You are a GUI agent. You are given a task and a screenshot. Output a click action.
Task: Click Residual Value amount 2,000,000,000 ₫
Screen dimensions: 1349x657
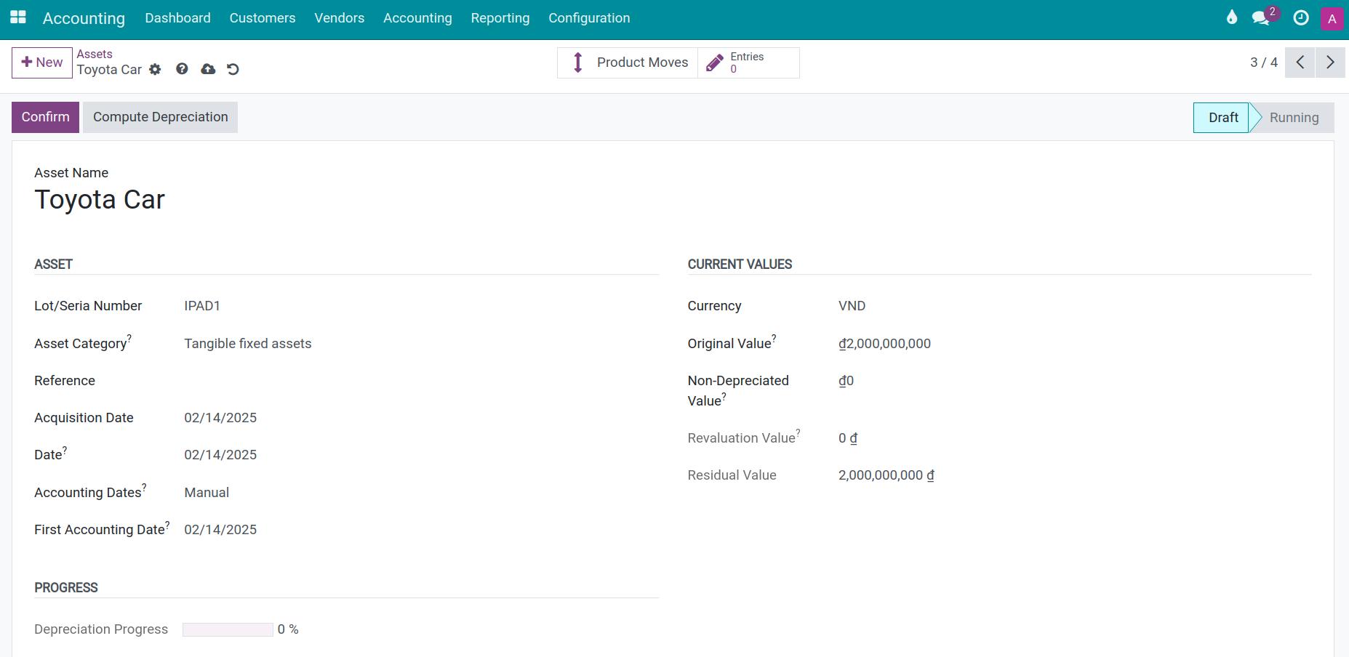tap(886, 475)
